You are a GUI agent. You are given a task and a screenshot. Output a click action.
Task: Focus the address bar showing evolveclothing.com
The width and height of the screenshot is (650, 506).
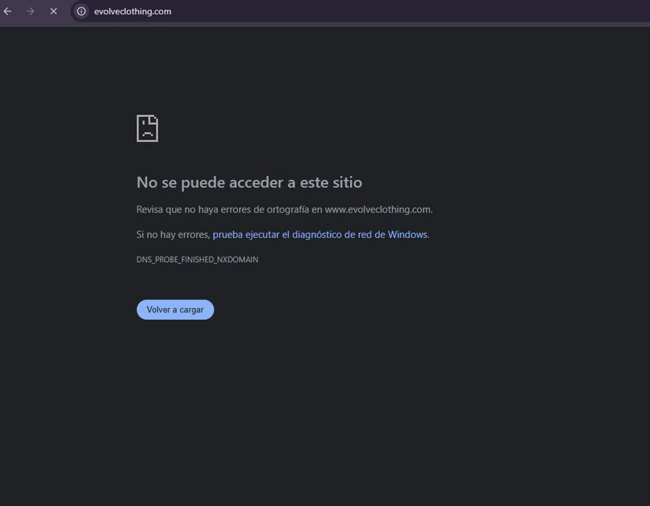coord(360,11)
